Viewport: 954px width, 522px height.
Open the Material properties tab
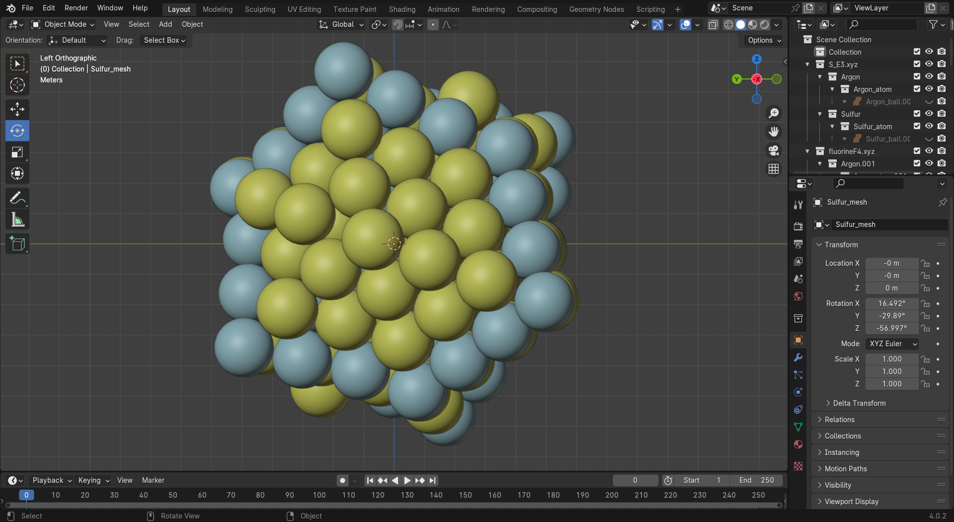point(798,444)
